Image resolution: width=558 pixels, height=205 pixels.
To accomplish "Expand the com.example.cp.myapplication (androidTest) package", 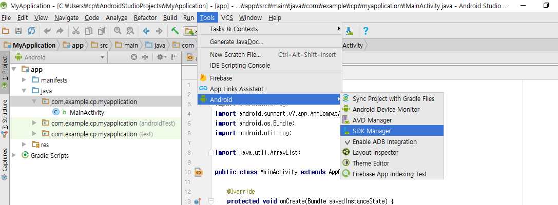I will 34,123.
